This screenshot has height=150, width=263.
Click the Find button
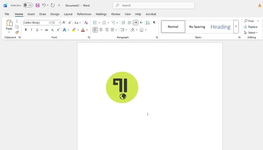[249, 21]
